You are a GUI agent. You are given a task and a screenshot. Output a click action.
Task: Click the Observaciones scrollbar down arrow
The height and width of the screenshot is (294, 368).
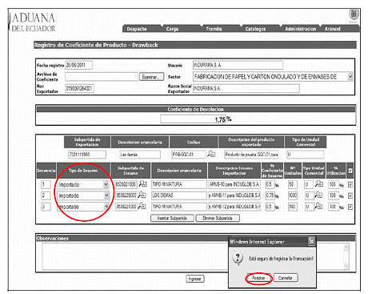pyautogui.click(x=346, y=266)
